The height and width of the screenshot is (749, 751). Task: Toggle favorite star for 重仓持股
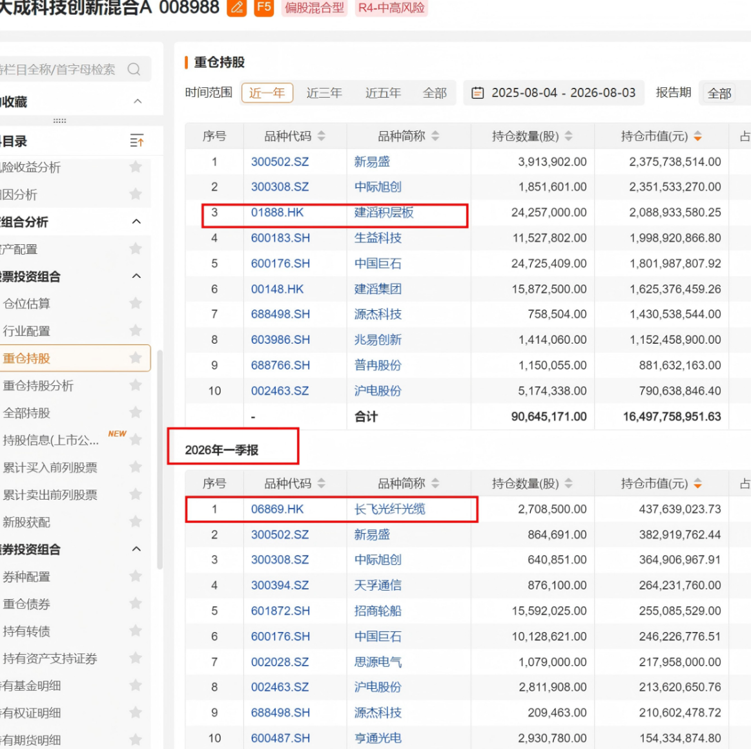click(x=136, y=358)
